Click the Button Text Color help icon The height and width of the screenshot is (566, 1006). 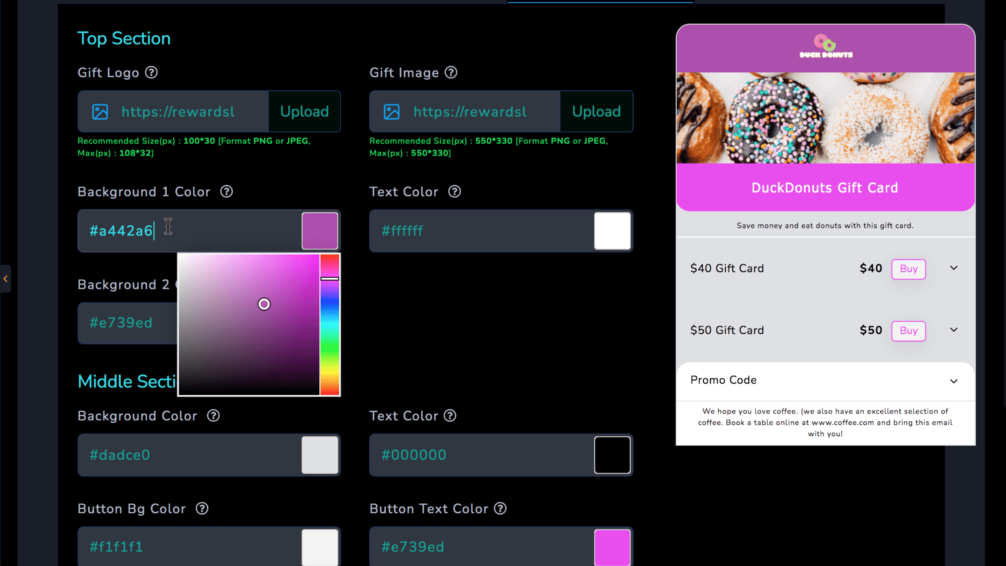tap(500, 509)
